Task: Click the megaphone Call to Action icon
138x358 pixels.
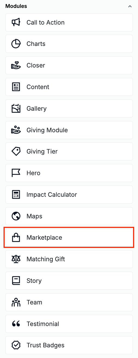Action: click(16, 22)
